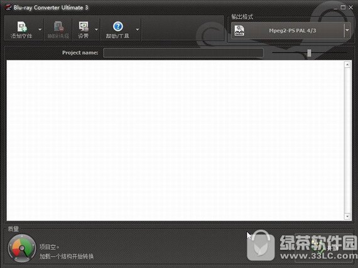
Task: Click the '项目空。' status text
Action: coord(50,247)
